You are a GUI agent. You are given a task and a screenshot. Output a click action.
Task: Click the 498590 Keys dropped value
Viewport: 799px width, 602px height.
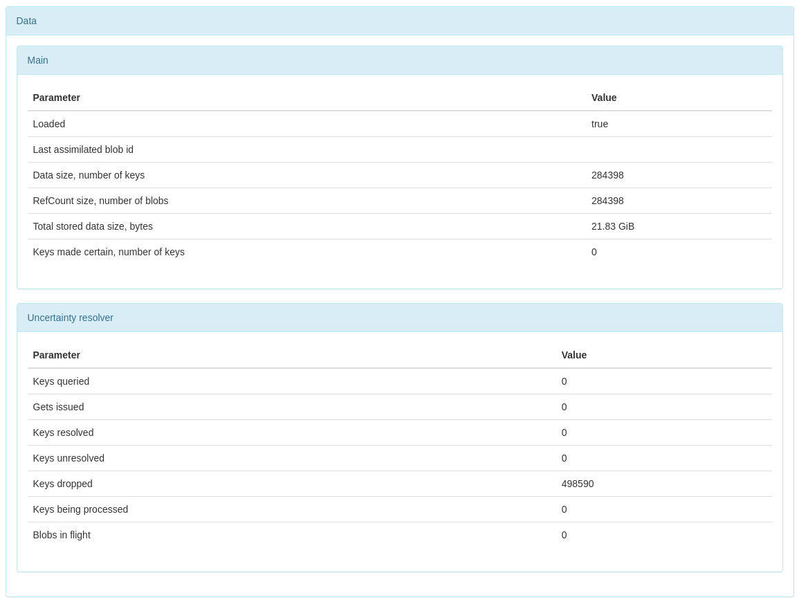[x=578, y=484]
